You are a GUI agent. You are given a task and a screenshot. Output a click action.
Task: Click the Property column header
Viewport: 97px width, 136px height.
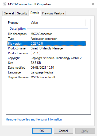13,23
